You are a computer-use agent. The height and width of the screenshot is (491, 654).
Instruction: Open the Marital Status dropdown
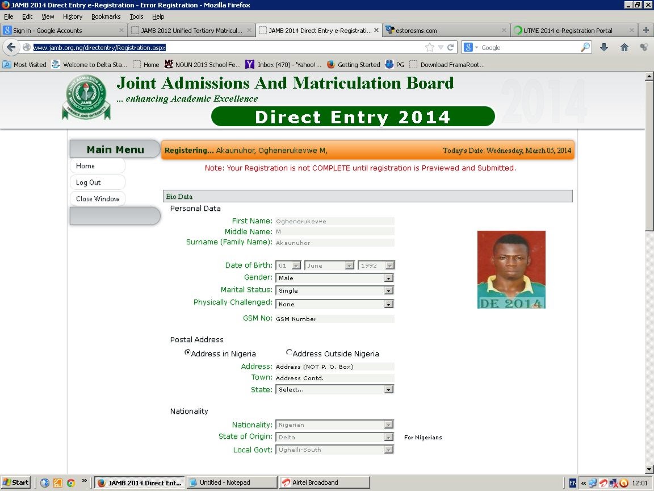pyautogui.click(x=334, y=290)
